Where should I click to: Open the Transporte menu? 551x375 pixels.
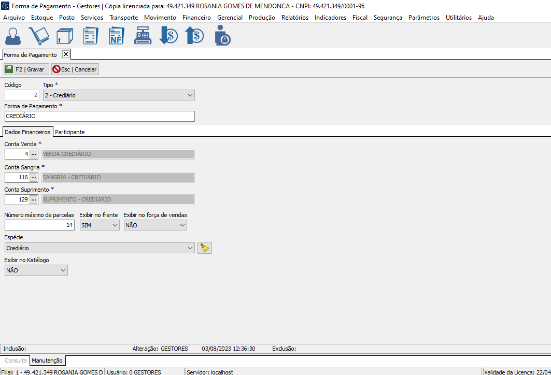point(124,18)
